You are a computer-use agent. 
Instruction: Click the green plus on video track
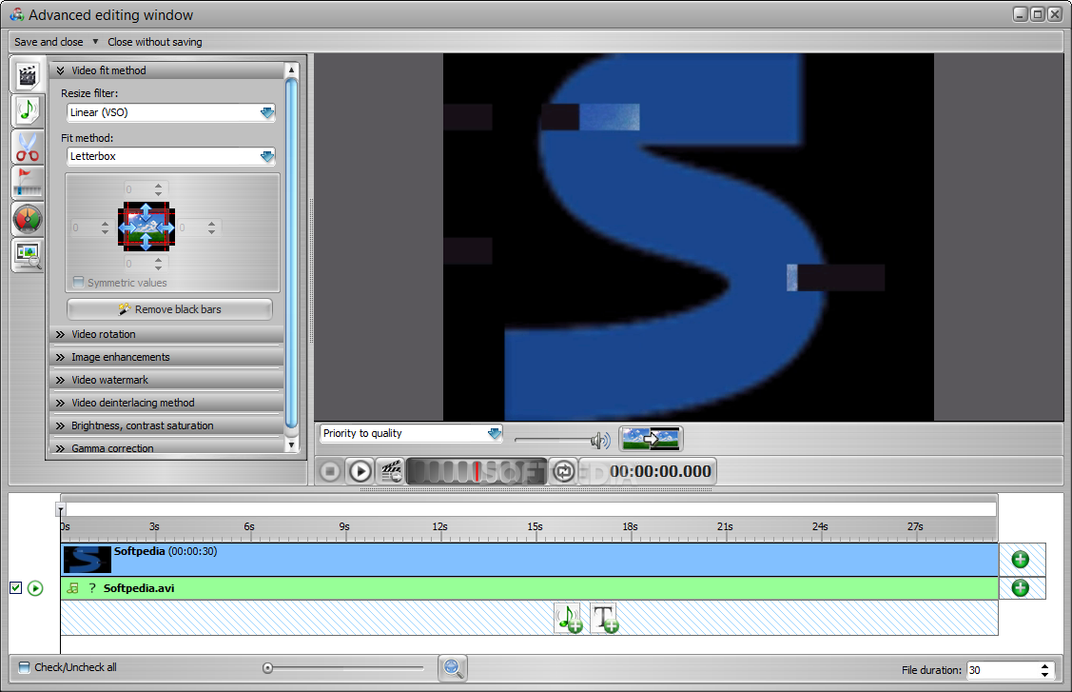pos(1020,559)
